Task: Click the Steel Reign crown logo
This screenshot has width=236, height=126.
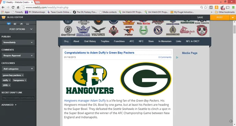Action: (x=83, y=31)
